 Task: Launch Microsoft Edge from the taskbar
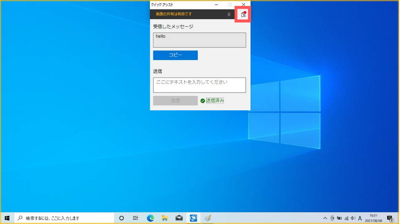pos(150,218)
